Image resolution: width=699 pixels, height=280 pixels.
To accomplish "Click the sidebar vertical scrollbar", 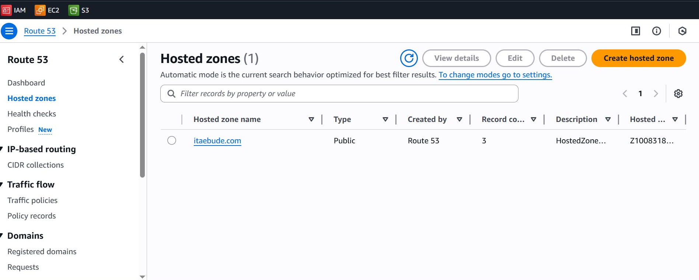I will [x=143, y=115].
